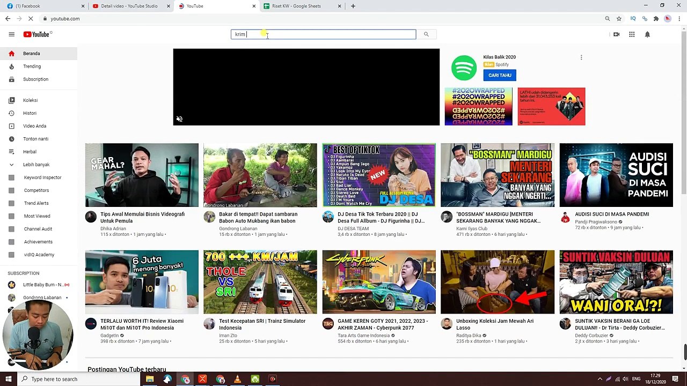Click the CARI TAHU ad button
Viewport: 687px width, 386px height.
pyautogui.click(x=500, y=76)
